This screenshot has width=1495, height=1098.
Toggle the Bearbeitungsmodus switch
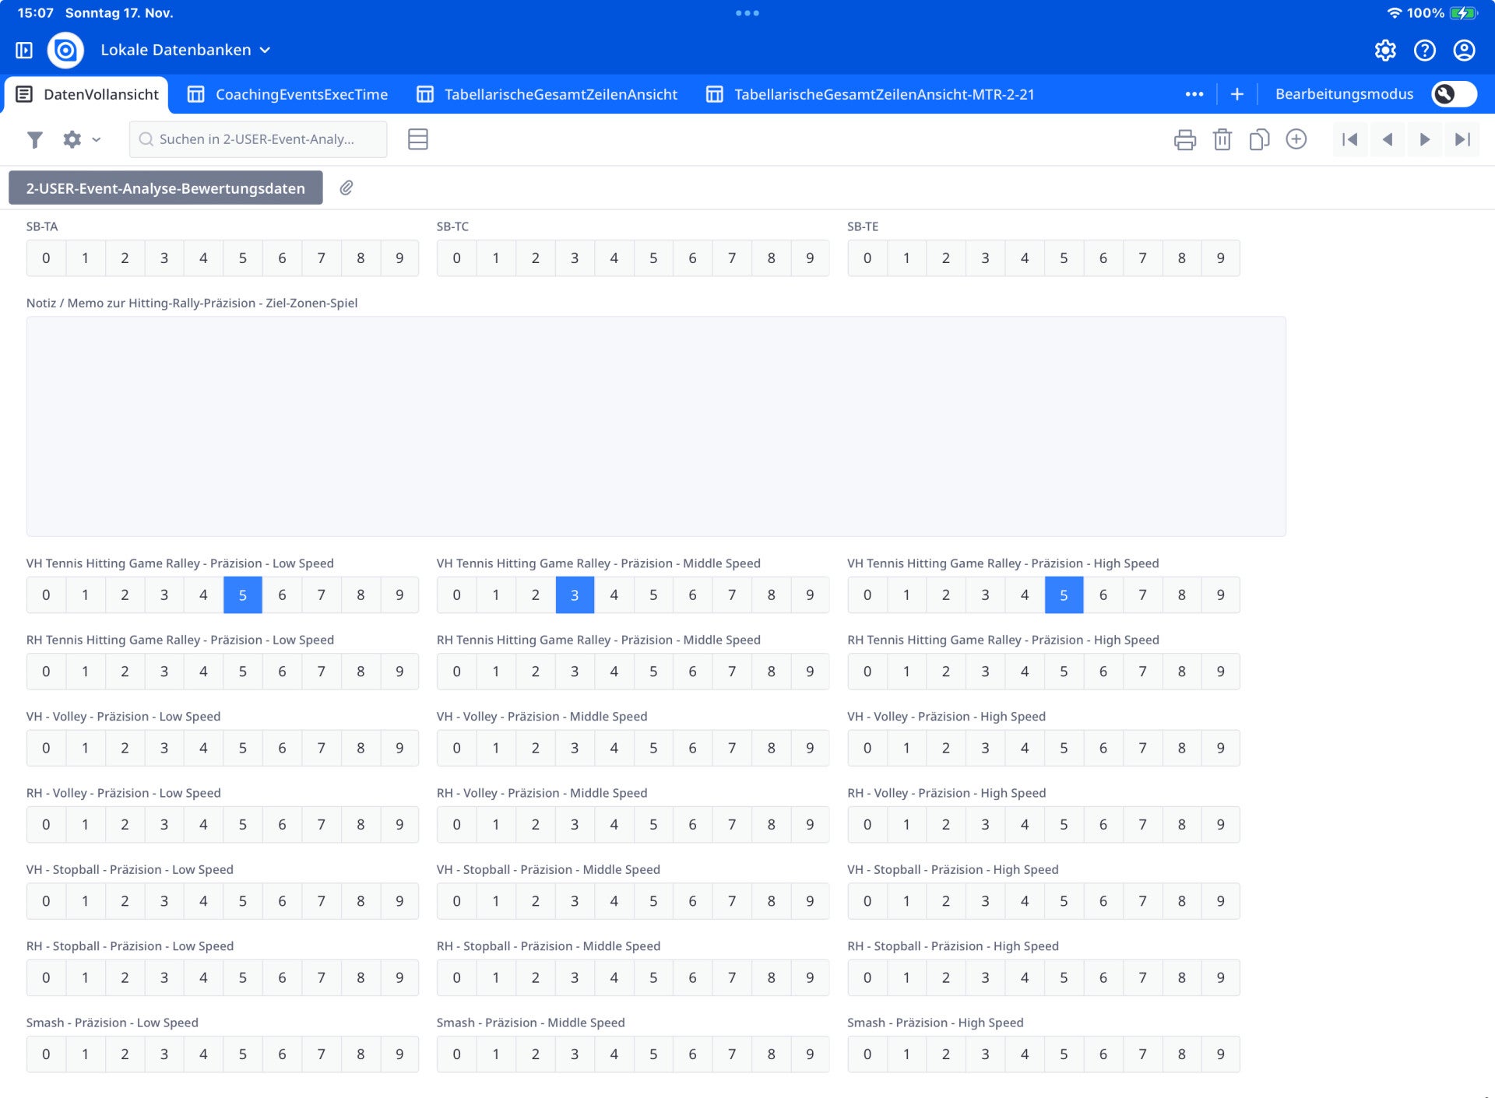coord(1453,94)
